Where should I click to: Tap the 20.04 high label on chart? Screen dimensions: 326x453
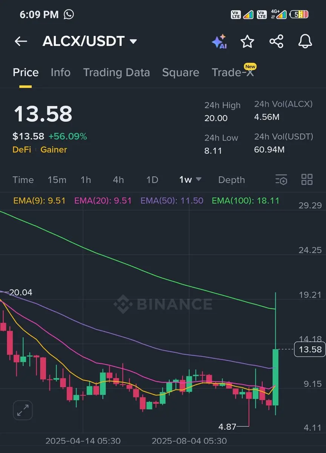[x=22, y=292]
